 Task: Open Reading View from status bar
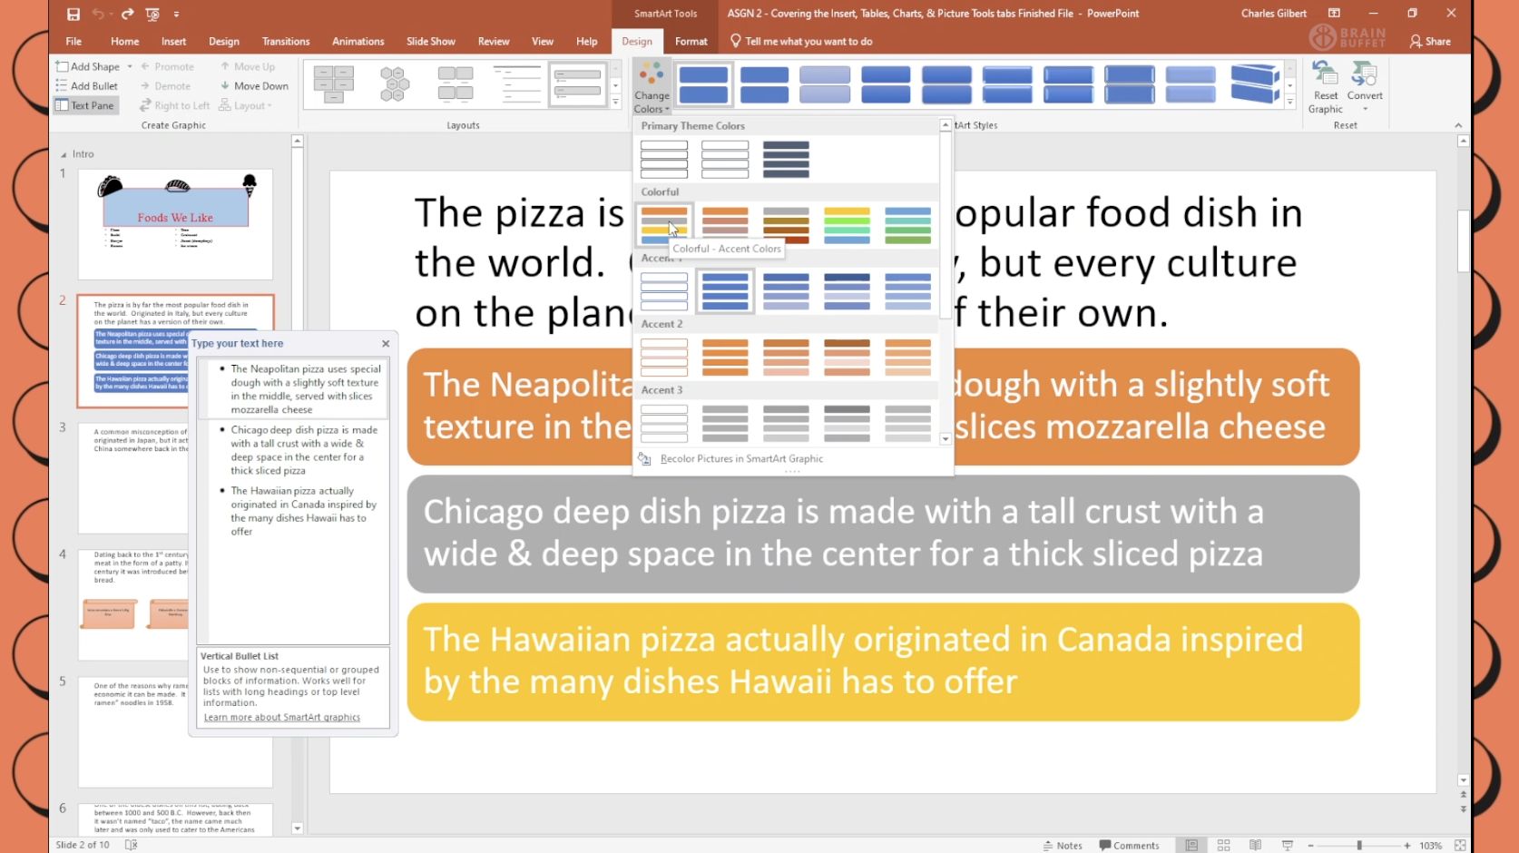(1255, 845)
